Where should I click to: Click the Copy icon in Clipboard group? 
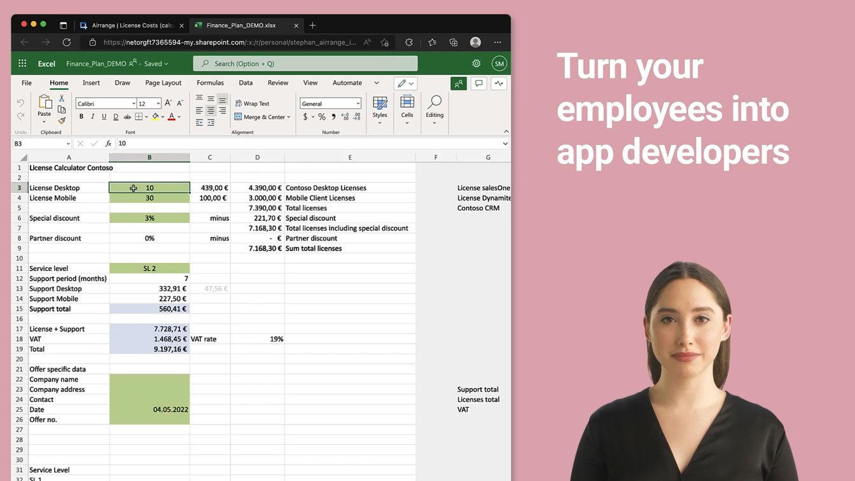click(62, 109)
